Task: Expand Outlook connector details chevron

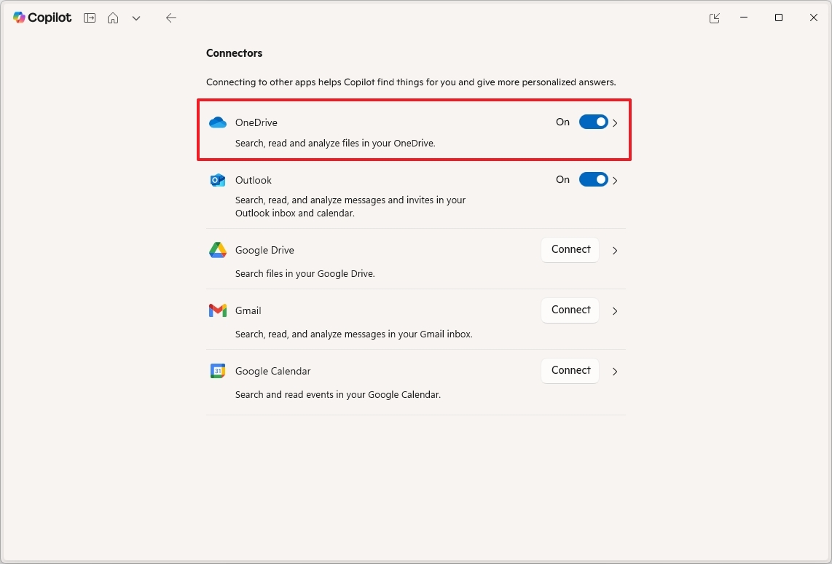Action: (616, 181)
